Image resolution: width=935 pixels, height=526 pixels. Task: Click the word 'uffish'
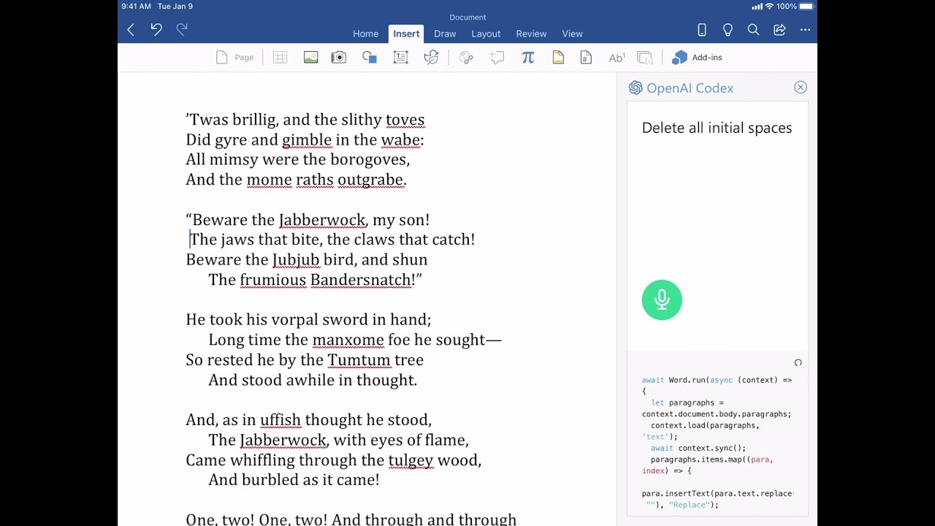pyautogui.click(x=280, y=420)
